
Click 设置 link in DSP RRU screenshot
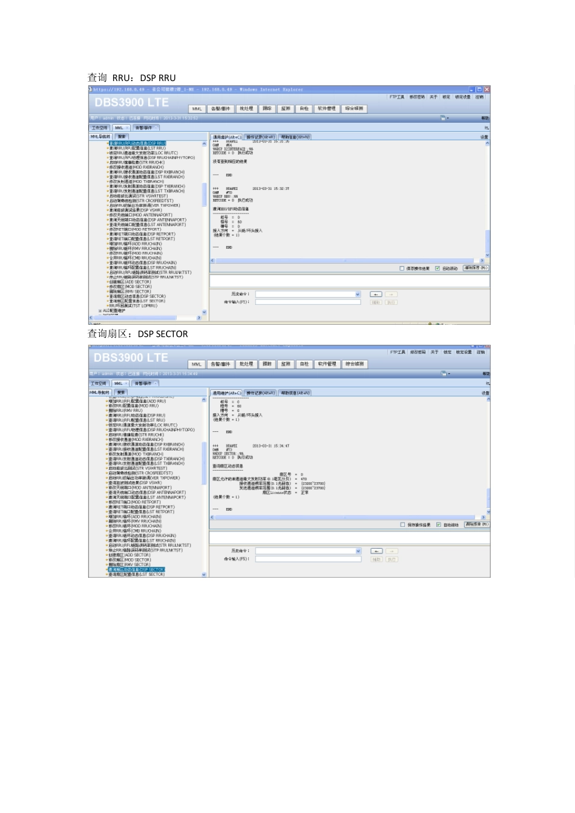[x=484, y=137]
